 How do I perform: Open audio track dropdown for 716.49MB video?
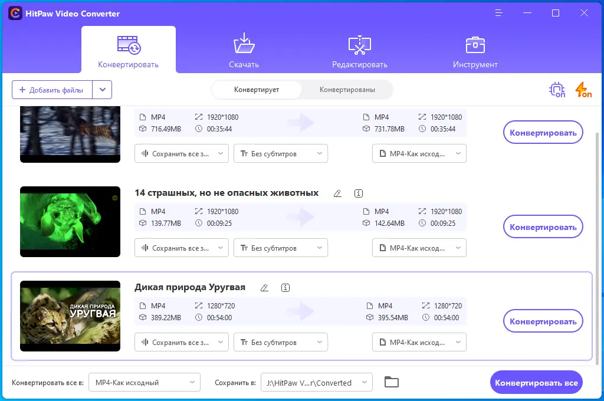[182, 153]
